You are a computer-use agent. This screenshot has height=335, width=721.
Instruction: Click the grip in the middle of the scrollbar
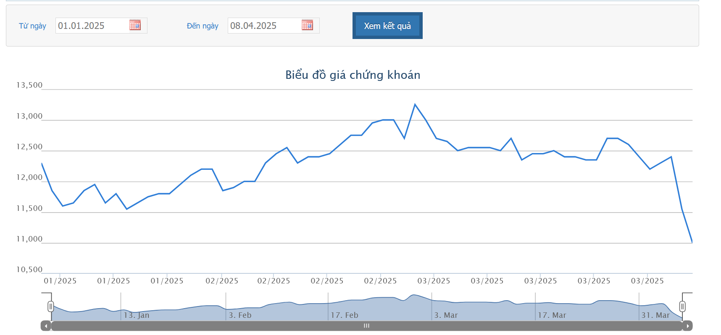(366, 326)
